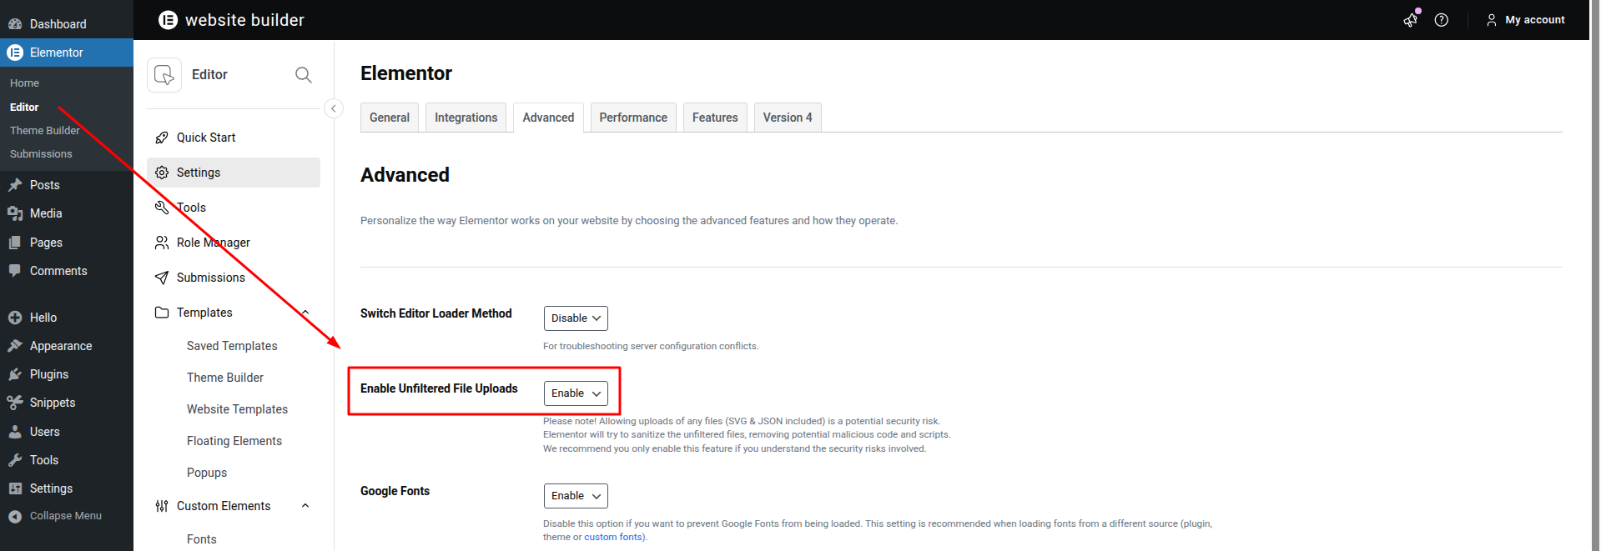Collapse the Templates section chevron
This screenshot has height=551, width=1601.
pos(305,313)
